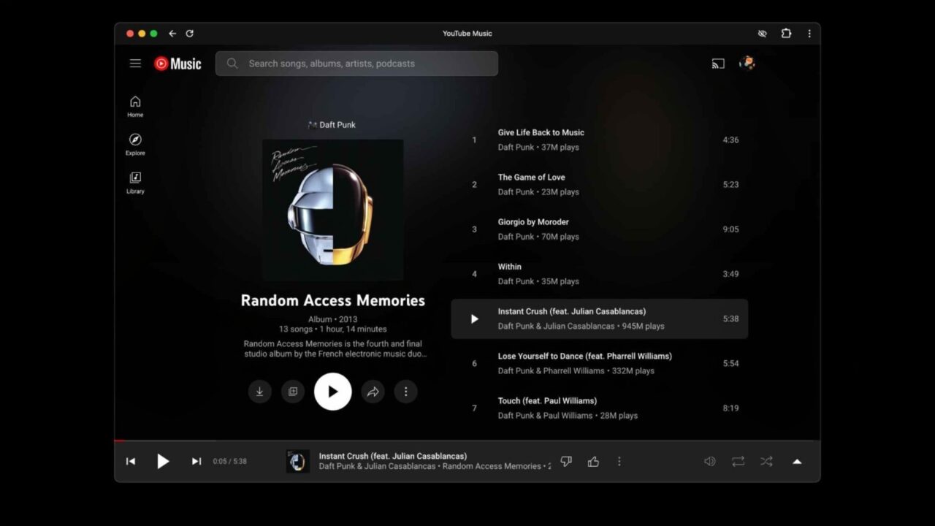Viewport: 935px width, 526px height.
Task: Play the entire Random Access Memories album
Action: click(x=333, y=392)
